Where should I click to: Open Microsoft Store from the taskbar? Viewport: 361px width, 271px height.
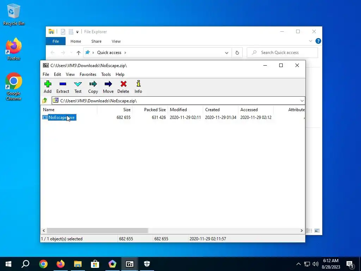[x=95, y=264]
